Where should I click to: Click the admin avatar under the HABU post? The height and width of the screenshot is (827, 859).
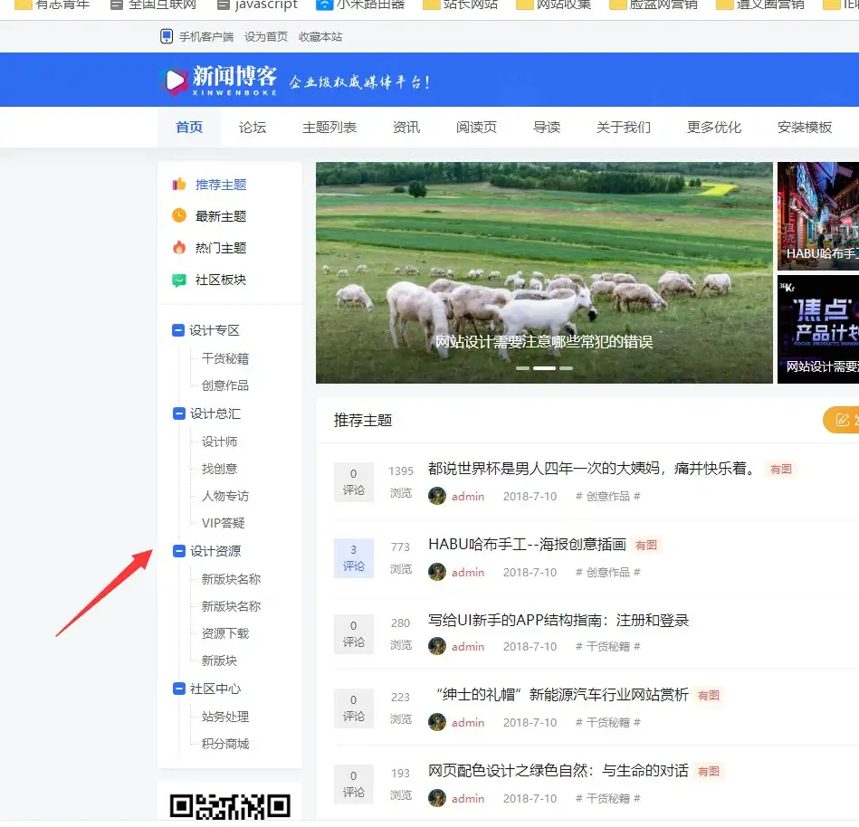click(x=437, y=572)
